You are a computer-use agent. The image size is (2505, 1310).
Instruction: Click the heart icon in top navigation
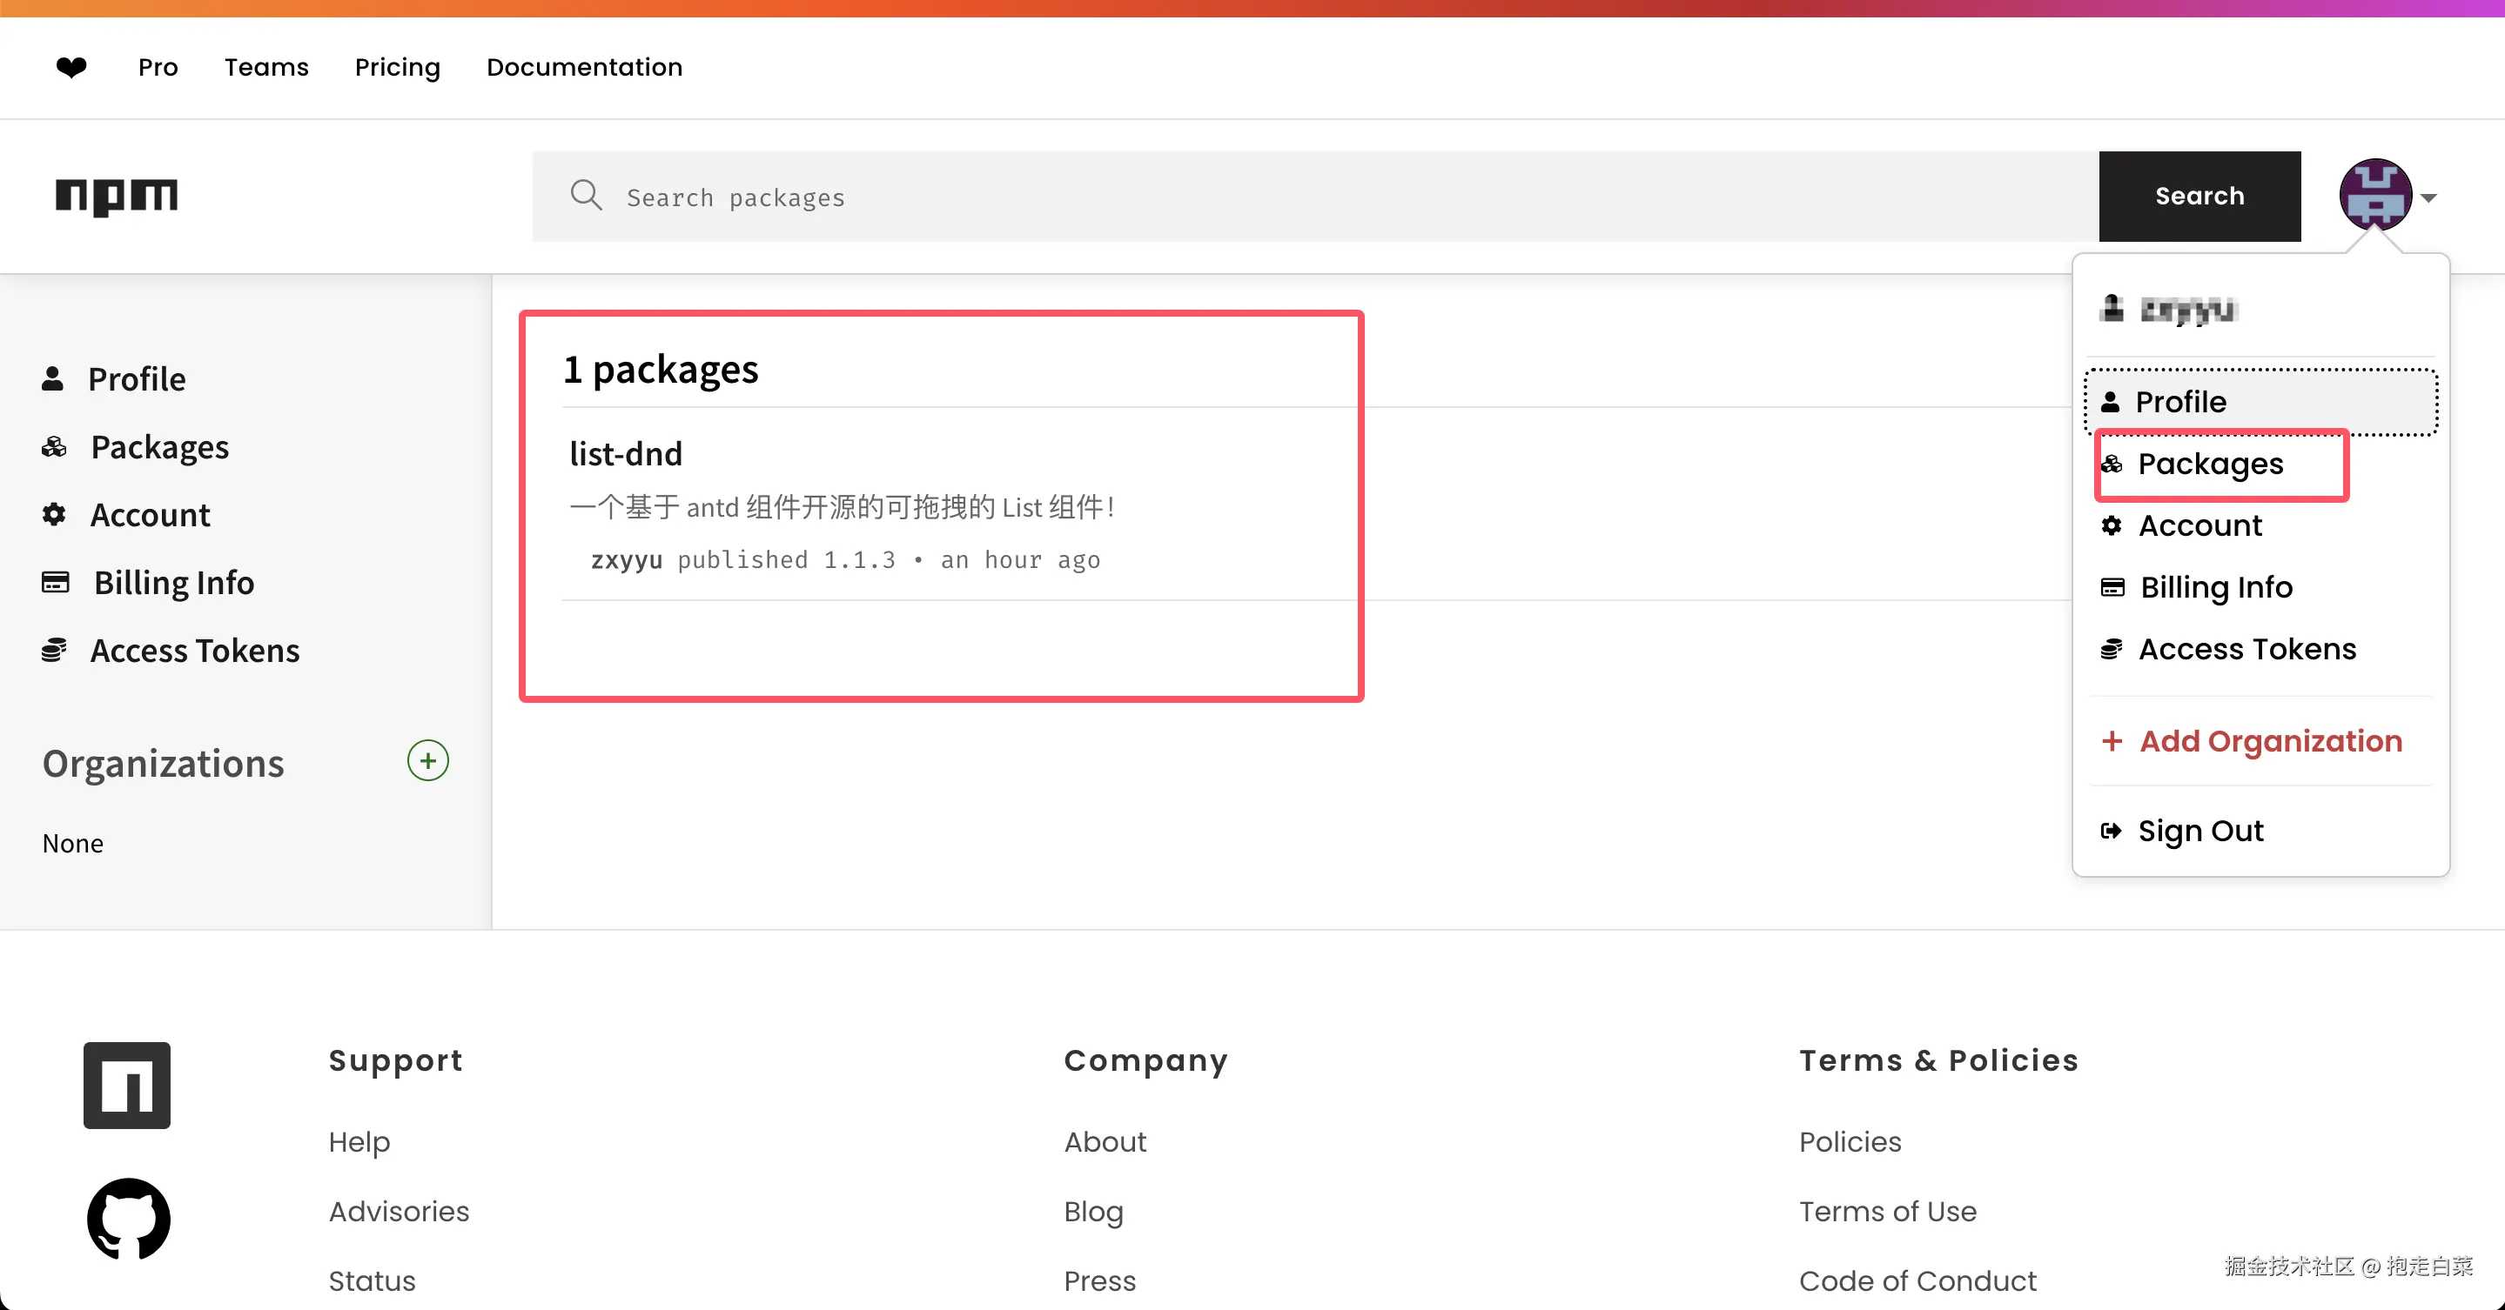[x=71, y=67]
